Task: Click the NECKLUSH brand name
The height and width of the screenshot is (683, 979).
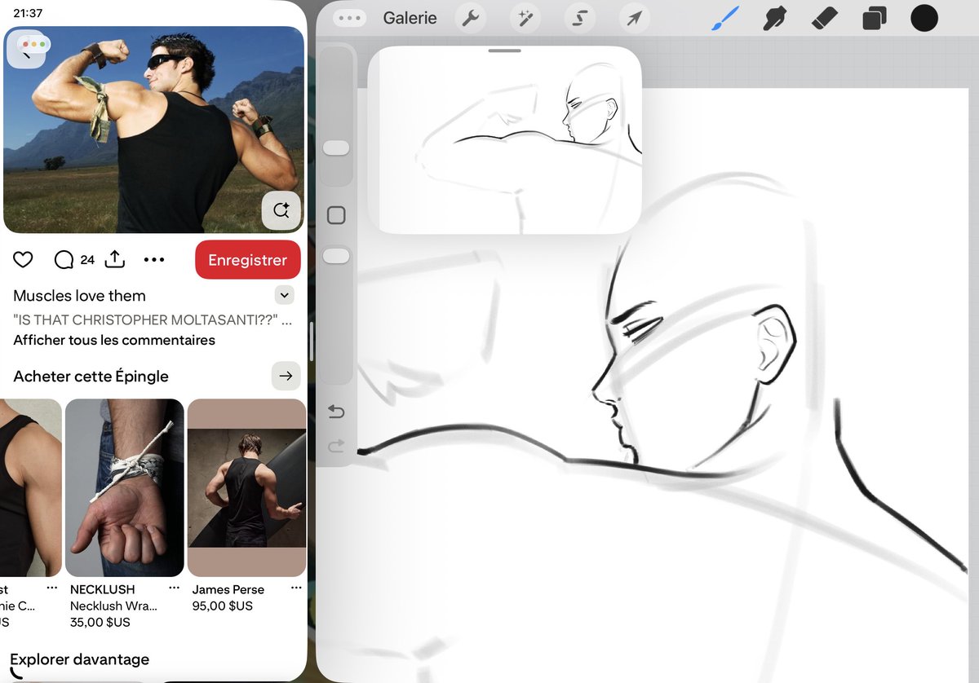Action: click(x=103, y=589)
